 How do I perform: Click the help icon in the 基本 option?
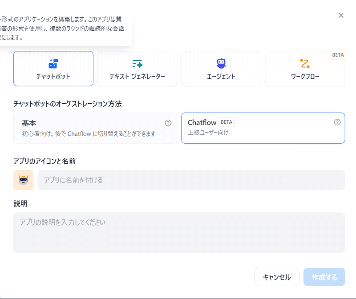[x=168, y=123]
